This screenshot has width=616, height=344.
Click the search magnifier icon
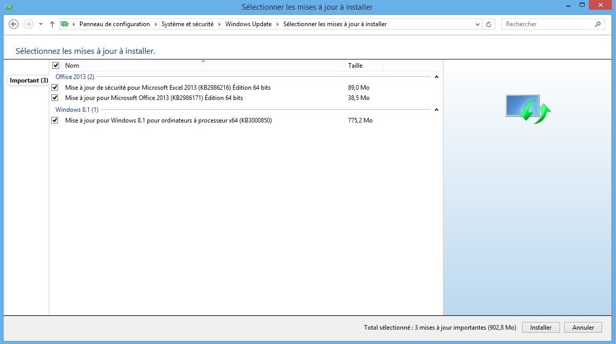click(598, 24)
